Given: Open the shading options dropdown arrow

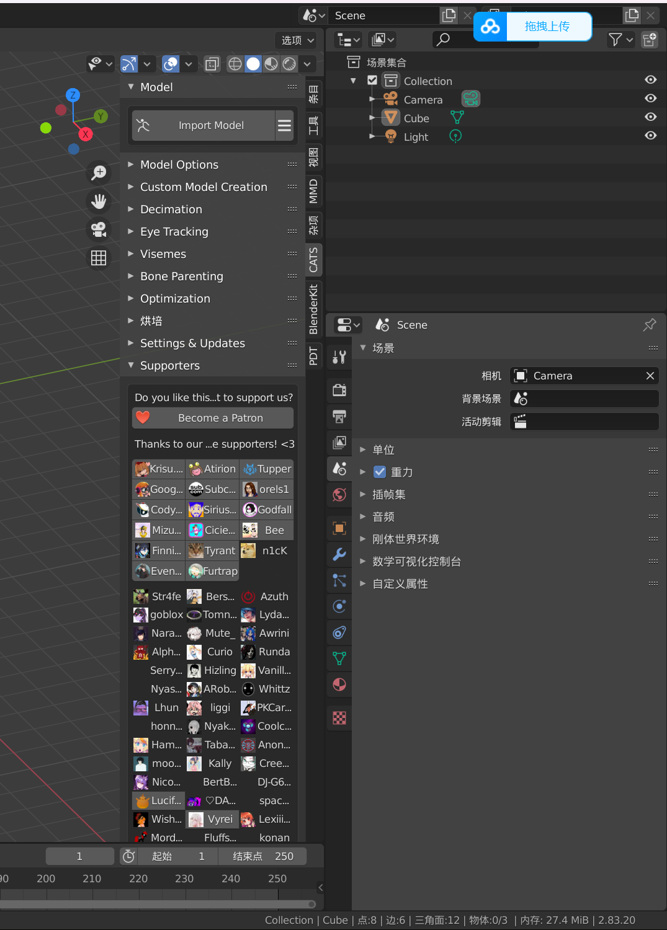Looking at the screenshot, I should tap(307, 64).
